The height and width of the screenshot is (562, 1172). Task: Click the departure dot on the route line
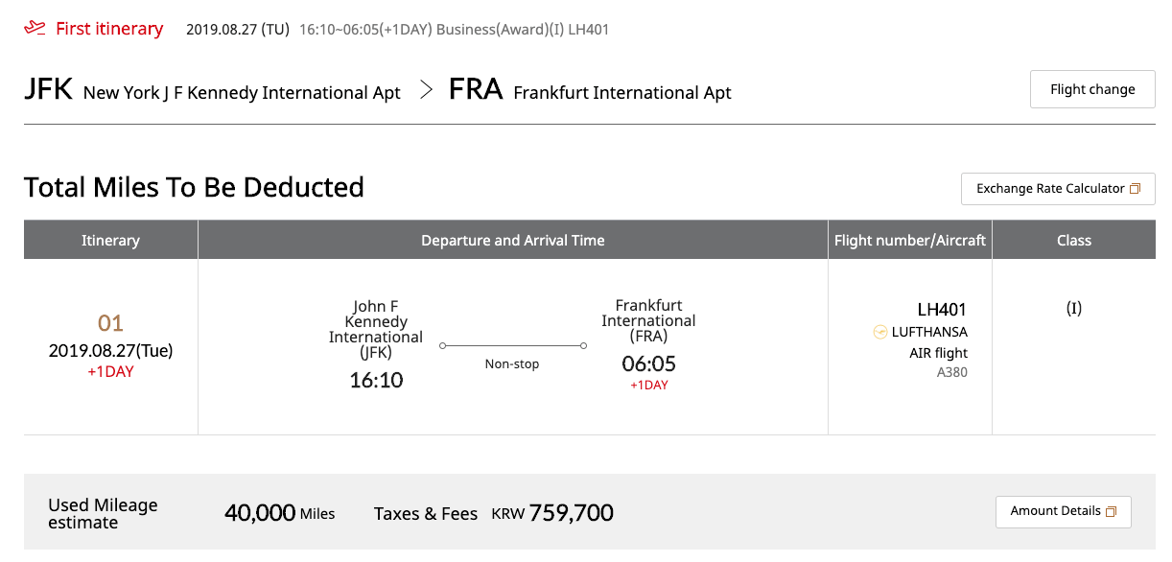[x=442, y=345]
